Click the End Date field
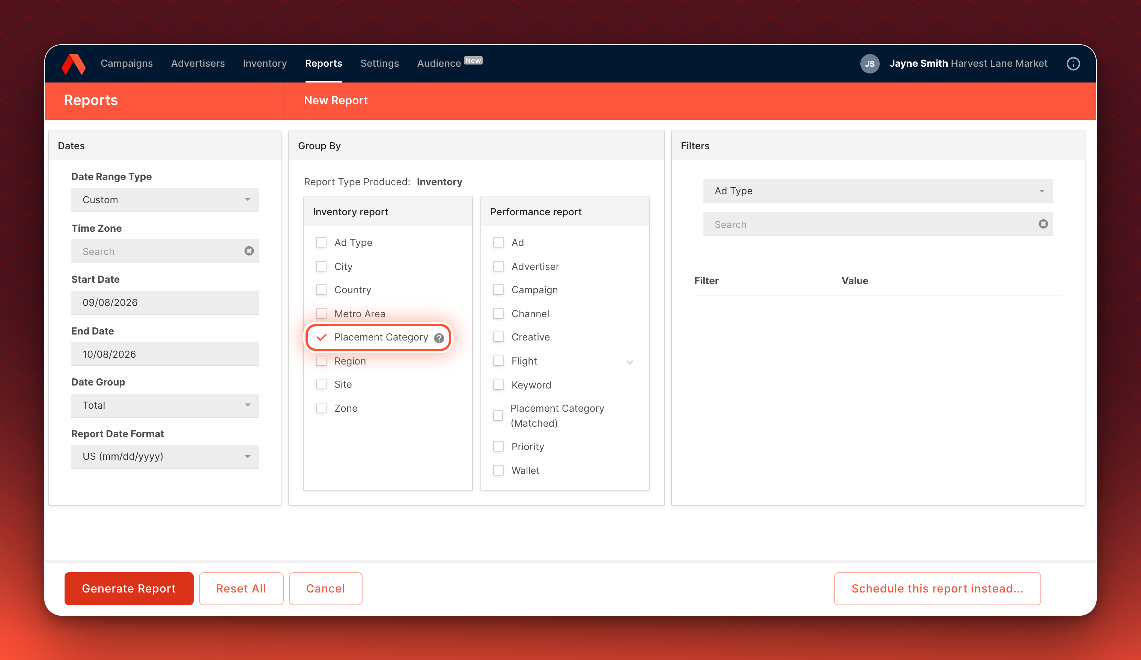Image resolution: width=1141 pixels, height=660 pixels. tap(165, 354)
